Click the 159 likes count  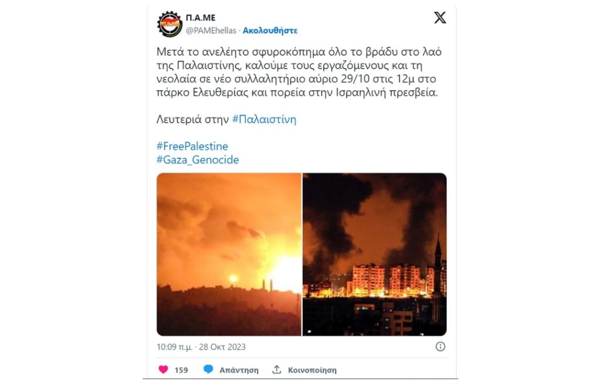[x=181, y=370]
